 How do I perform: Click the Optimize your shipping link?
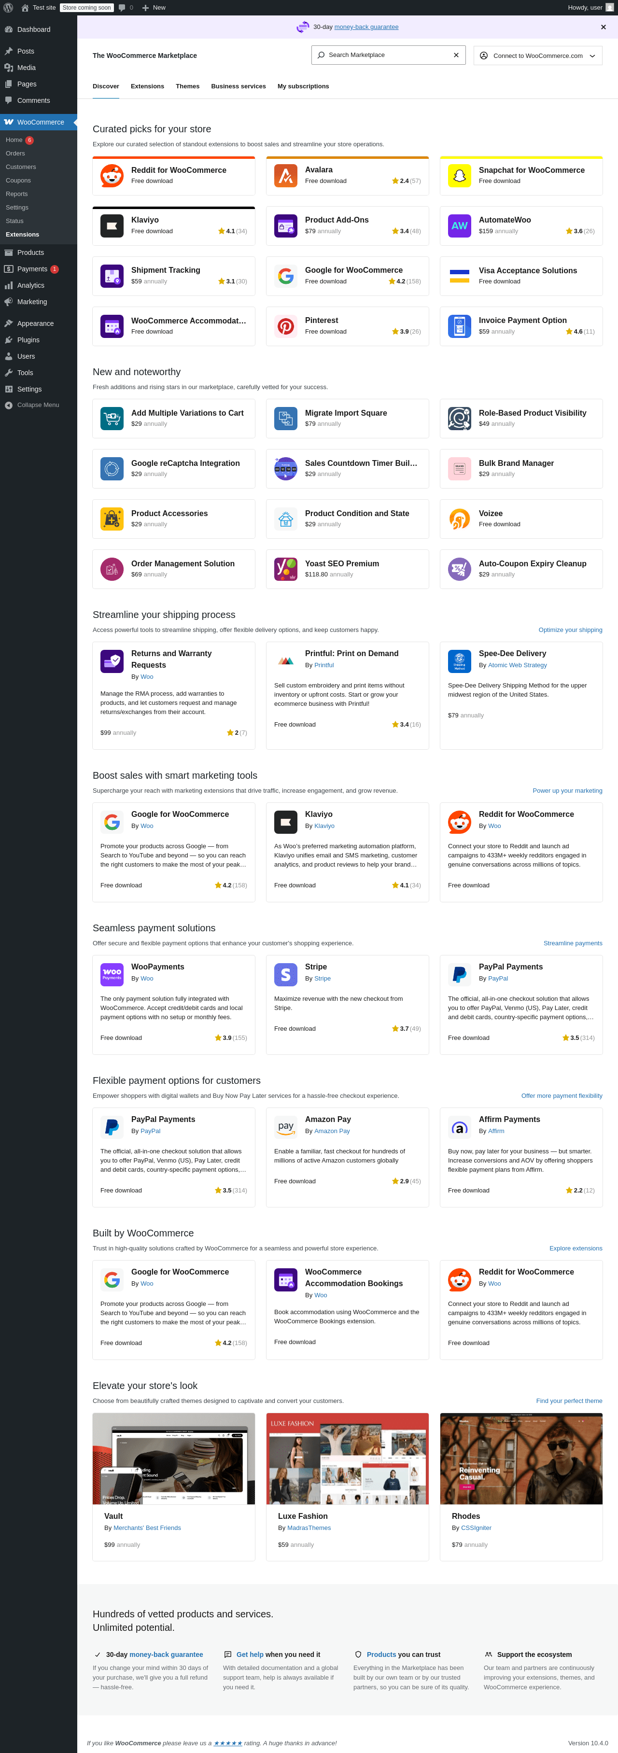[570, 630]
